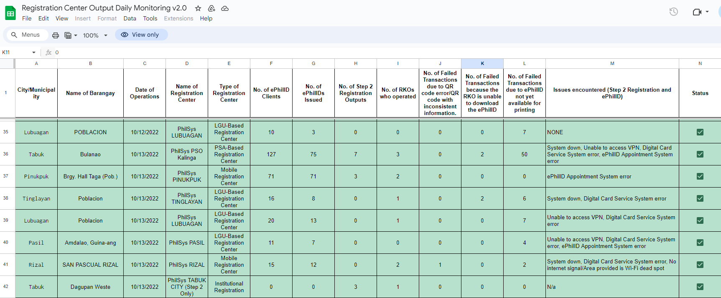Click the 'Status' header cell
This screenshot has height=298, width=721.
pyautogui.click(x=700, y=93)
